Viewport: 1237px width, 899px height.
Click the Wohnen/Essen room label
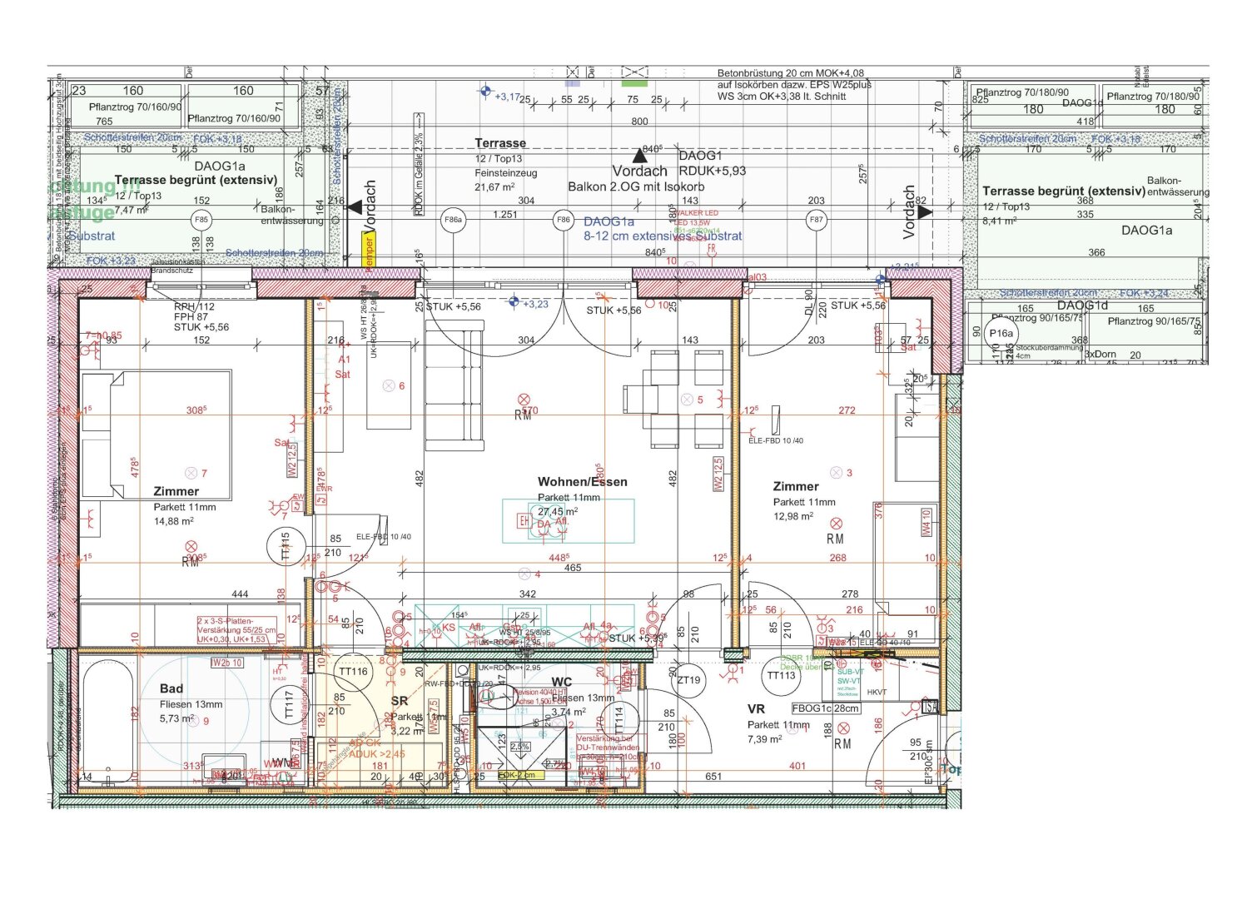point(582,482)
